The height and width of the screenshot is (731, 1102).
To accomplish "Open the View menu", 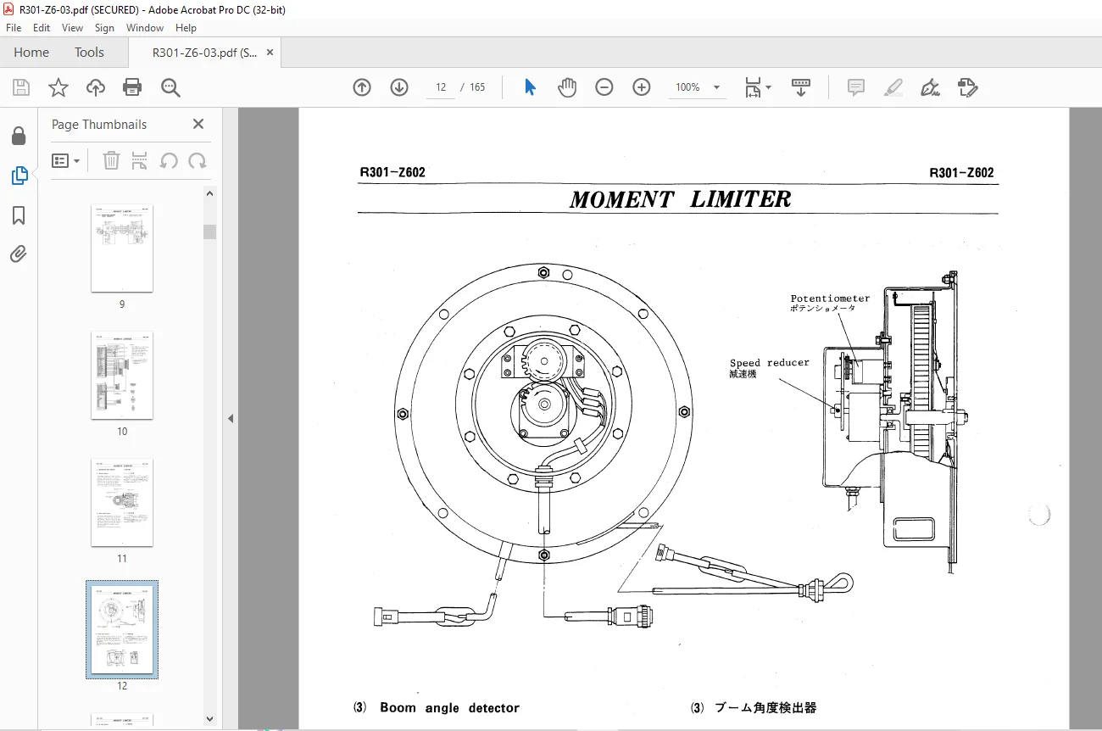I will click(x=72, y=28).
